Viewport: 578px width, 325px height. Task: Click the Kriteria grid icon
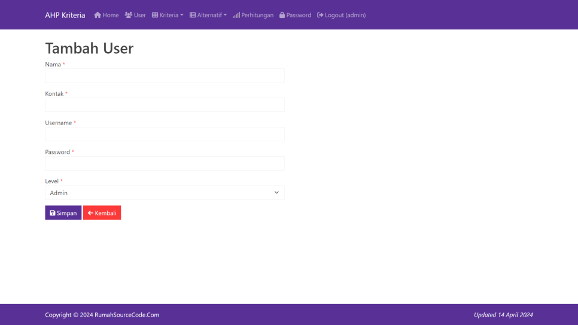(155, 15)
